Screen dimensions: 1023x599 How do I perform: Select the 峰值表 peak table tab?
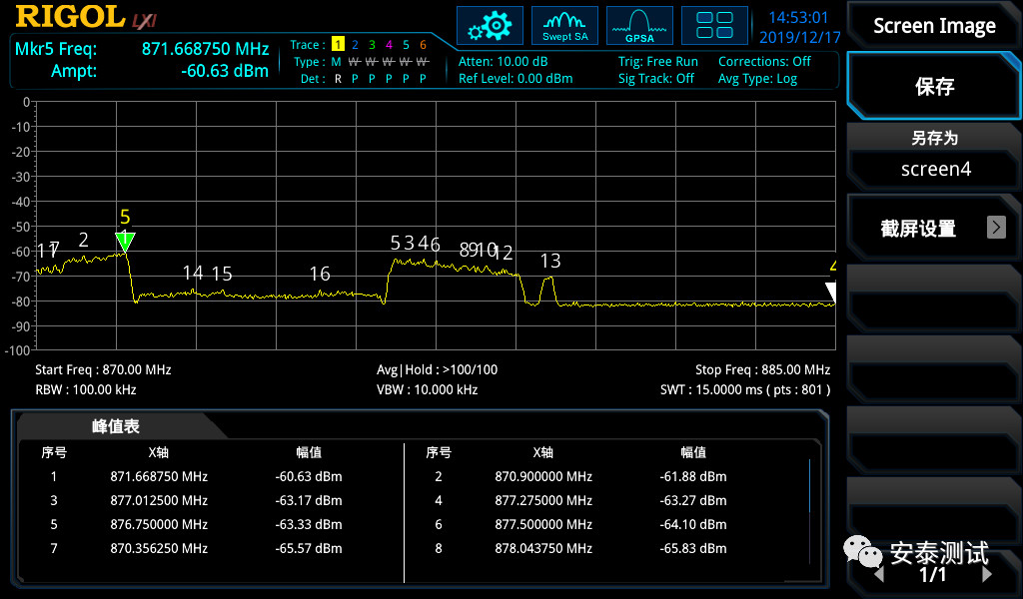pos(116,426)
